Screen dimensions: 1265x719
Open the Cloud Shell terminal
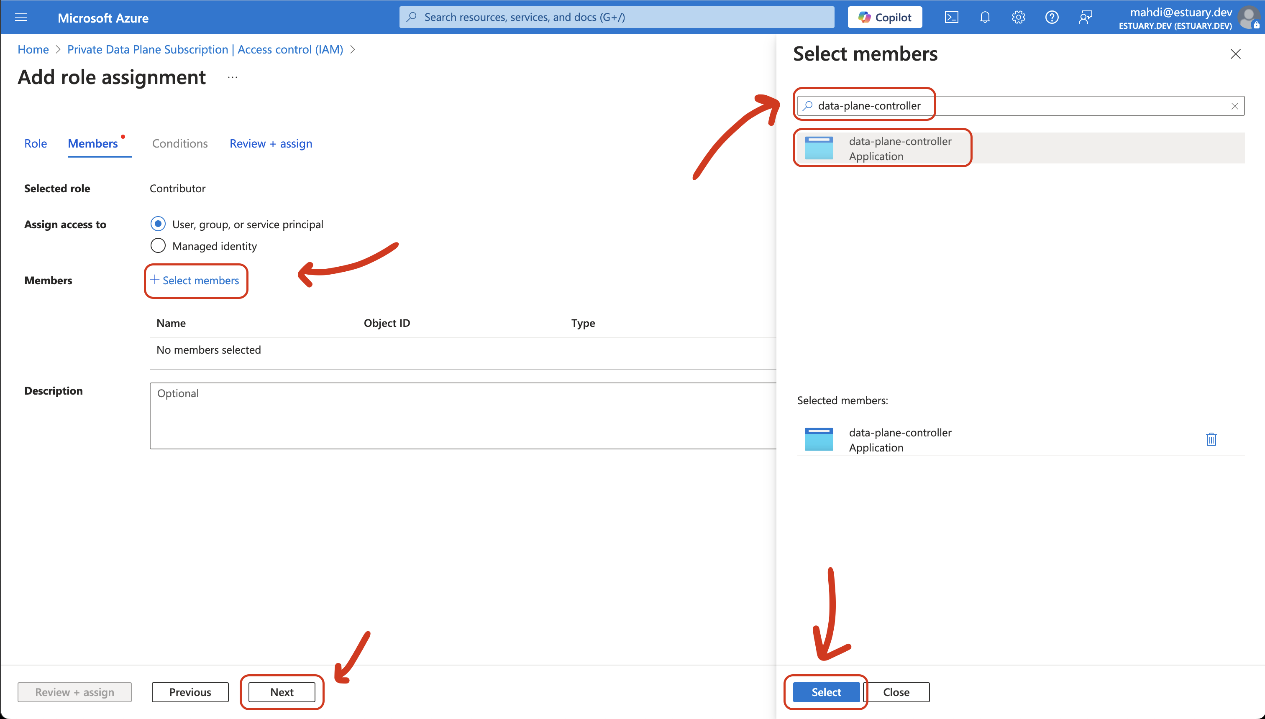tap(951, 17)
